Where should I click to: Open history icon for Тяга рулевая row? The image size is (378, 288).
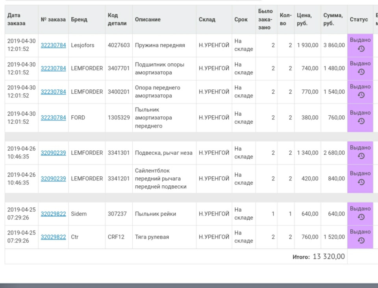coord(361,240)
